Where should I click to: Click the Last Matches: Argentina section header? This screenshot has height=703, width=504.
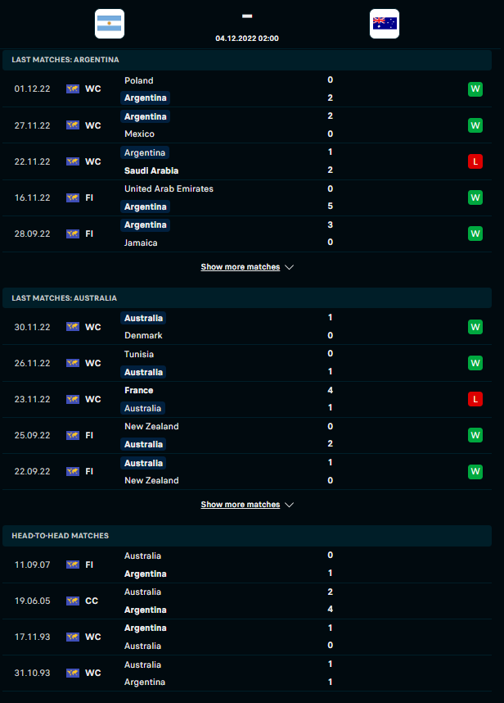coord(65,60)
